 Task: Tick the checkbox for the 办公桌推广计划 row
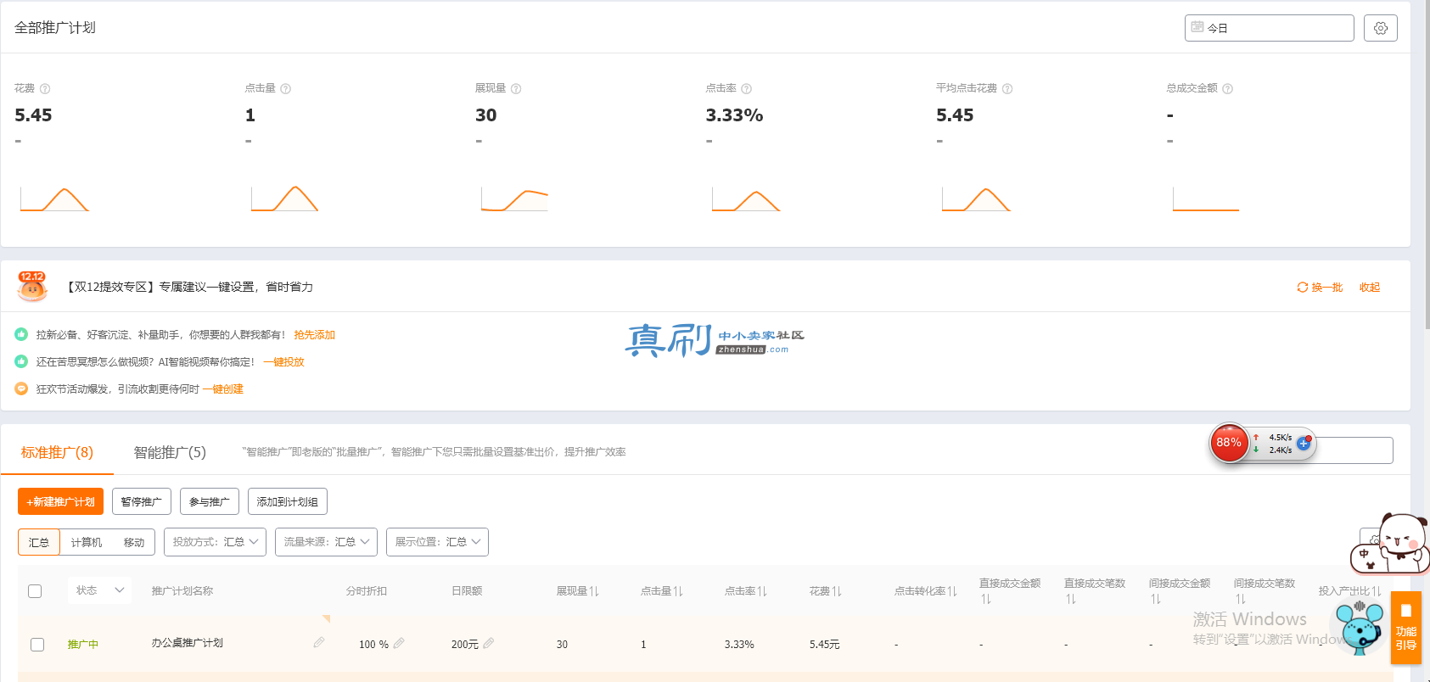(x=37, y=645)
